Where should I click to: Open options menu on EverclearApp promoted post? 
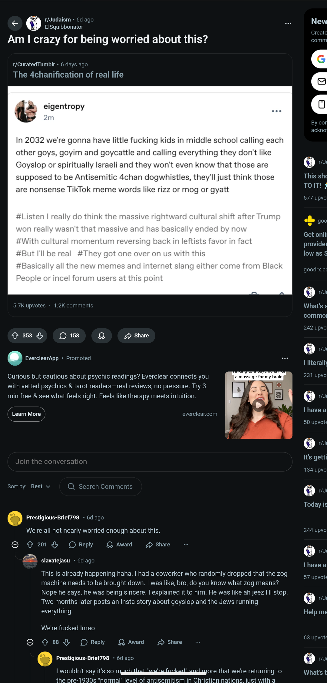pos(285,358)
